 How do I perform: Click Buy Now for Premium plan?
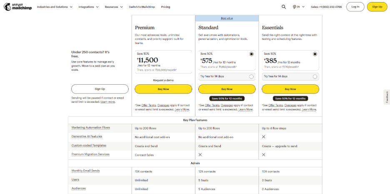pos(163,89)
